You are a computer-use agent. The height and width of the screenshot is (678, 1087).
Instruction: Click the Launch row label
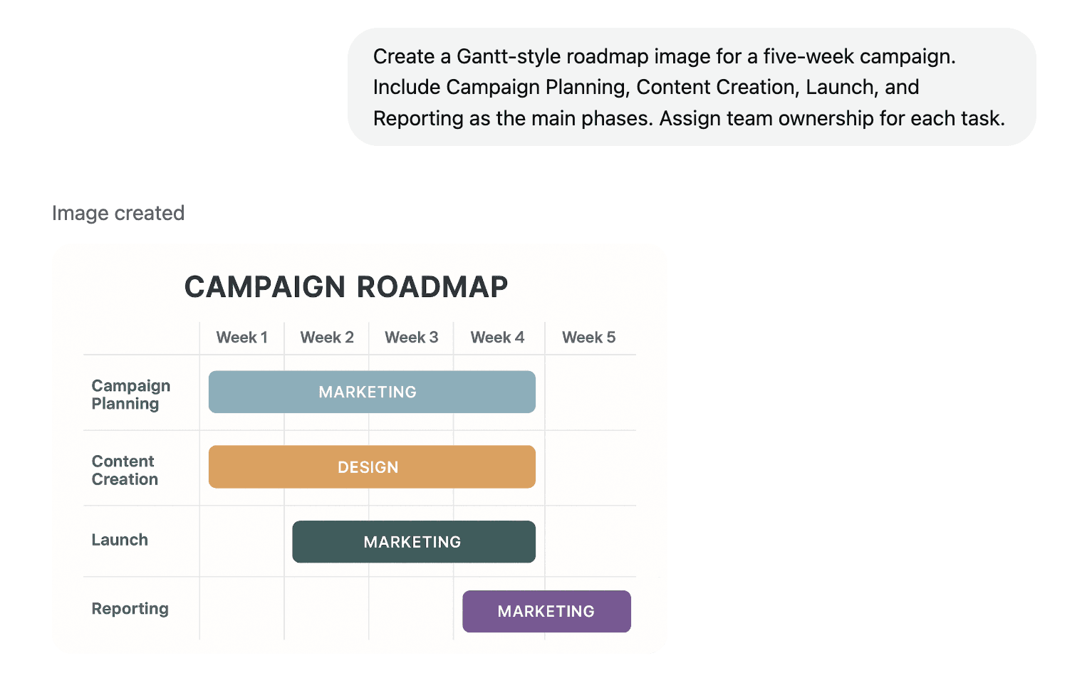click(x=120, y=540)
